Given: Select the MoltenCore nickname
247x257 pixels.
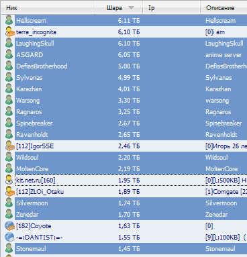Looking at the screenshot, I should point(32,169).
